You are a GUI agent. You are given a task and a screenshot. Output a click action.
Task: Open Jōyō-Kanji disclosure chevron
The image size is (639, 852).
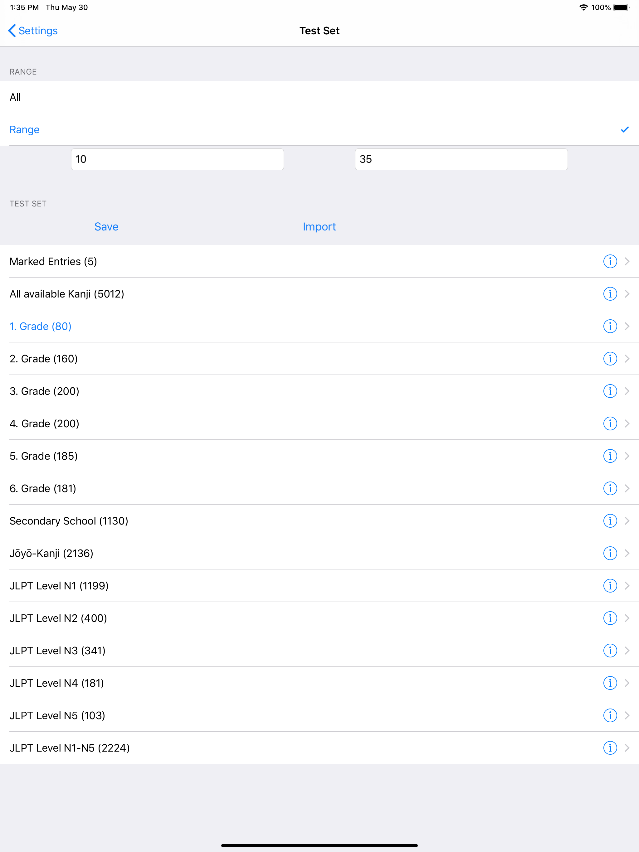[627, 553]
